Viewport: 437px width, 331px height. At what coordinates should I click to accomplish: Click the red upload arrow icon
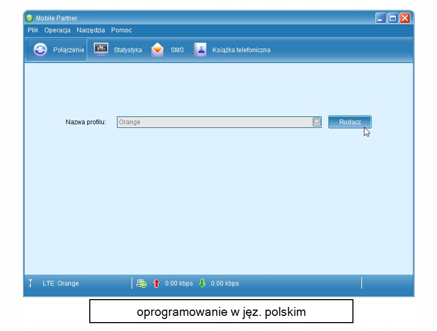156,283
